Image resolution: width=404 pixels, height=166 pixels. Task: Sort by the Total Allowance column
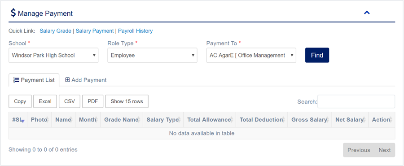click(x=210, y=120)
